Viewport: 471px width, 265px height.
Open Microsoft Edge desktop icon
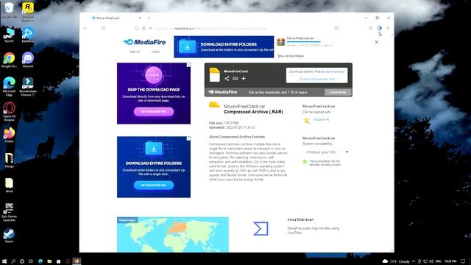click(9, 87)
